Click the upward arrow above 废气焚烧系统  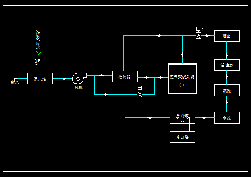182,53
